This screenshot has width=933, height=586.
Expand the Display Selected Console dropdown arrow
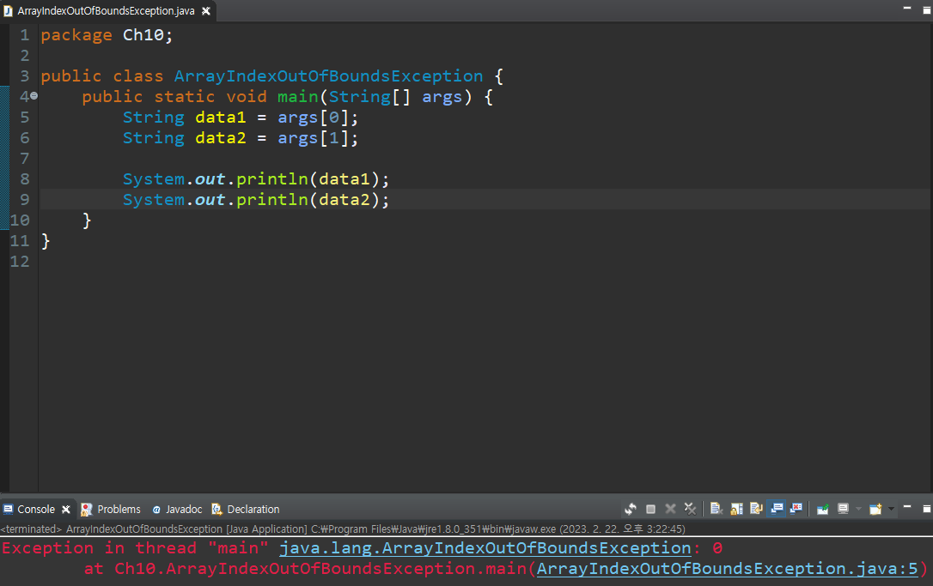858,509
